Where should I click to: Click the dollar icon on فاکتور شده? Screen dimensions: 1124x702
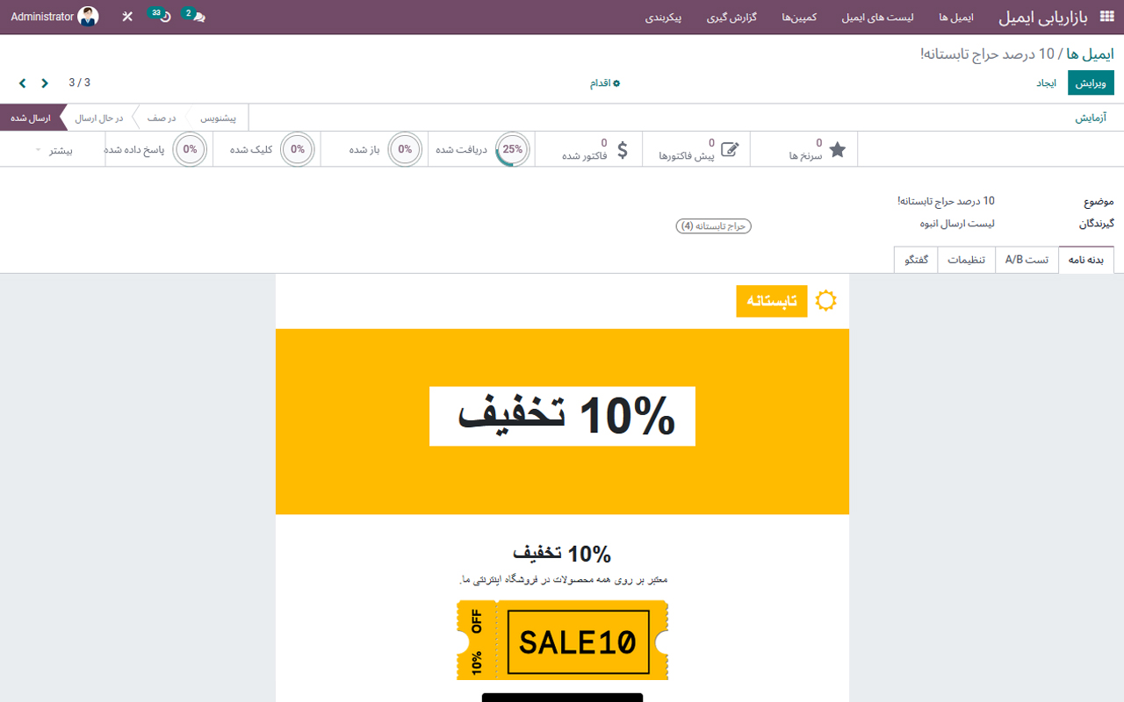623,149
